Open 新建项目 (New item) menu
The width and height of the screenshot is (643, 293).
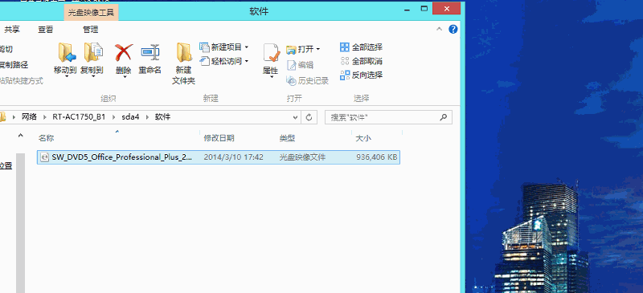[x=224, y=47]
